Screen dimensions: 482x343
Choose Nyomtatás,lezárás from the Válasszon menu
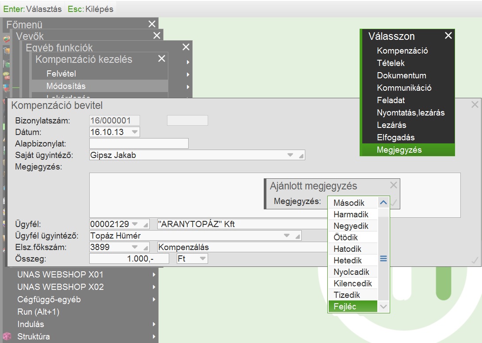pos(410,113)
